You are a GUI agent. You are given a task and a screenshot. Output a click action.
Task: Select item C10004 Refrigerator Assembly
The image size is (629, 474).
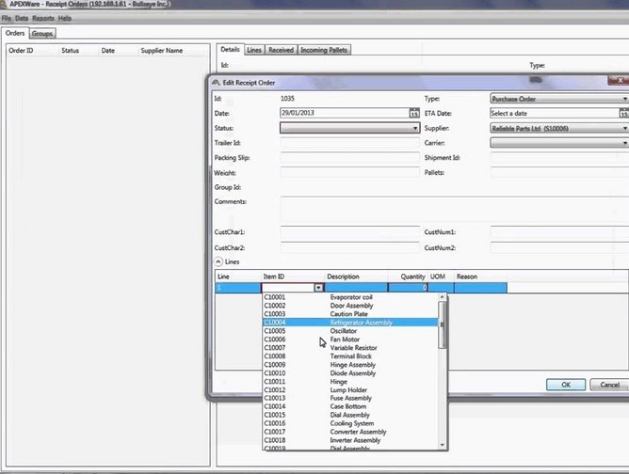point(350,323)
